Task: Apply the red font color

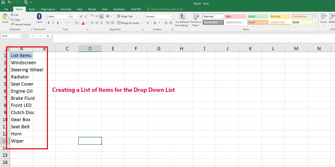Action: pos(83,23)
